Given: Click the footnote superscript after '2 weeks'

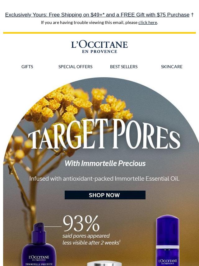Looking at the screenshot, I should click(120, 241).
